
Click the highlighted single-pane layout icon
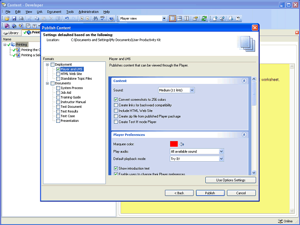click(x=172, y=19)
